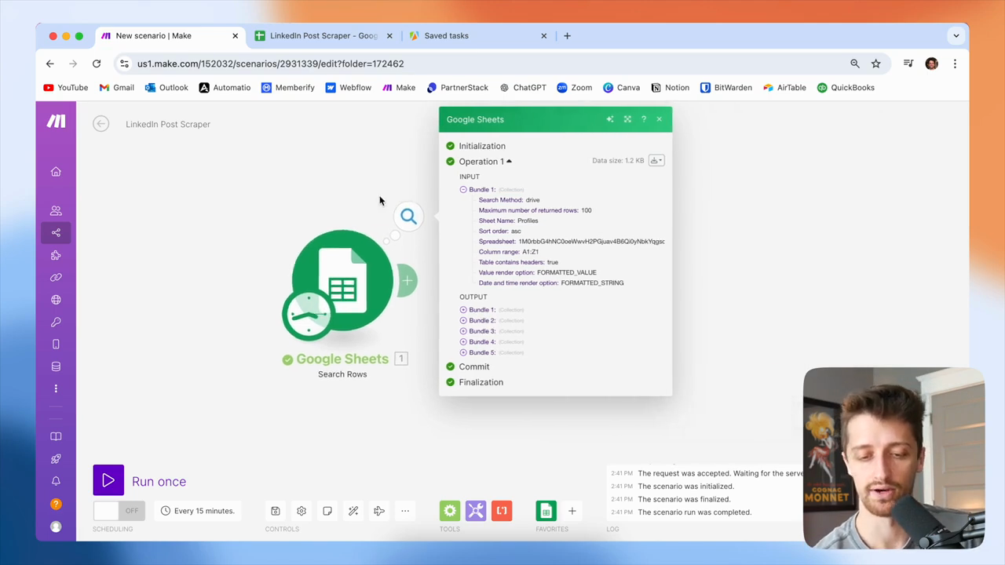
Task: Click the clock schedule icon on the module
Action: point(309,315)
